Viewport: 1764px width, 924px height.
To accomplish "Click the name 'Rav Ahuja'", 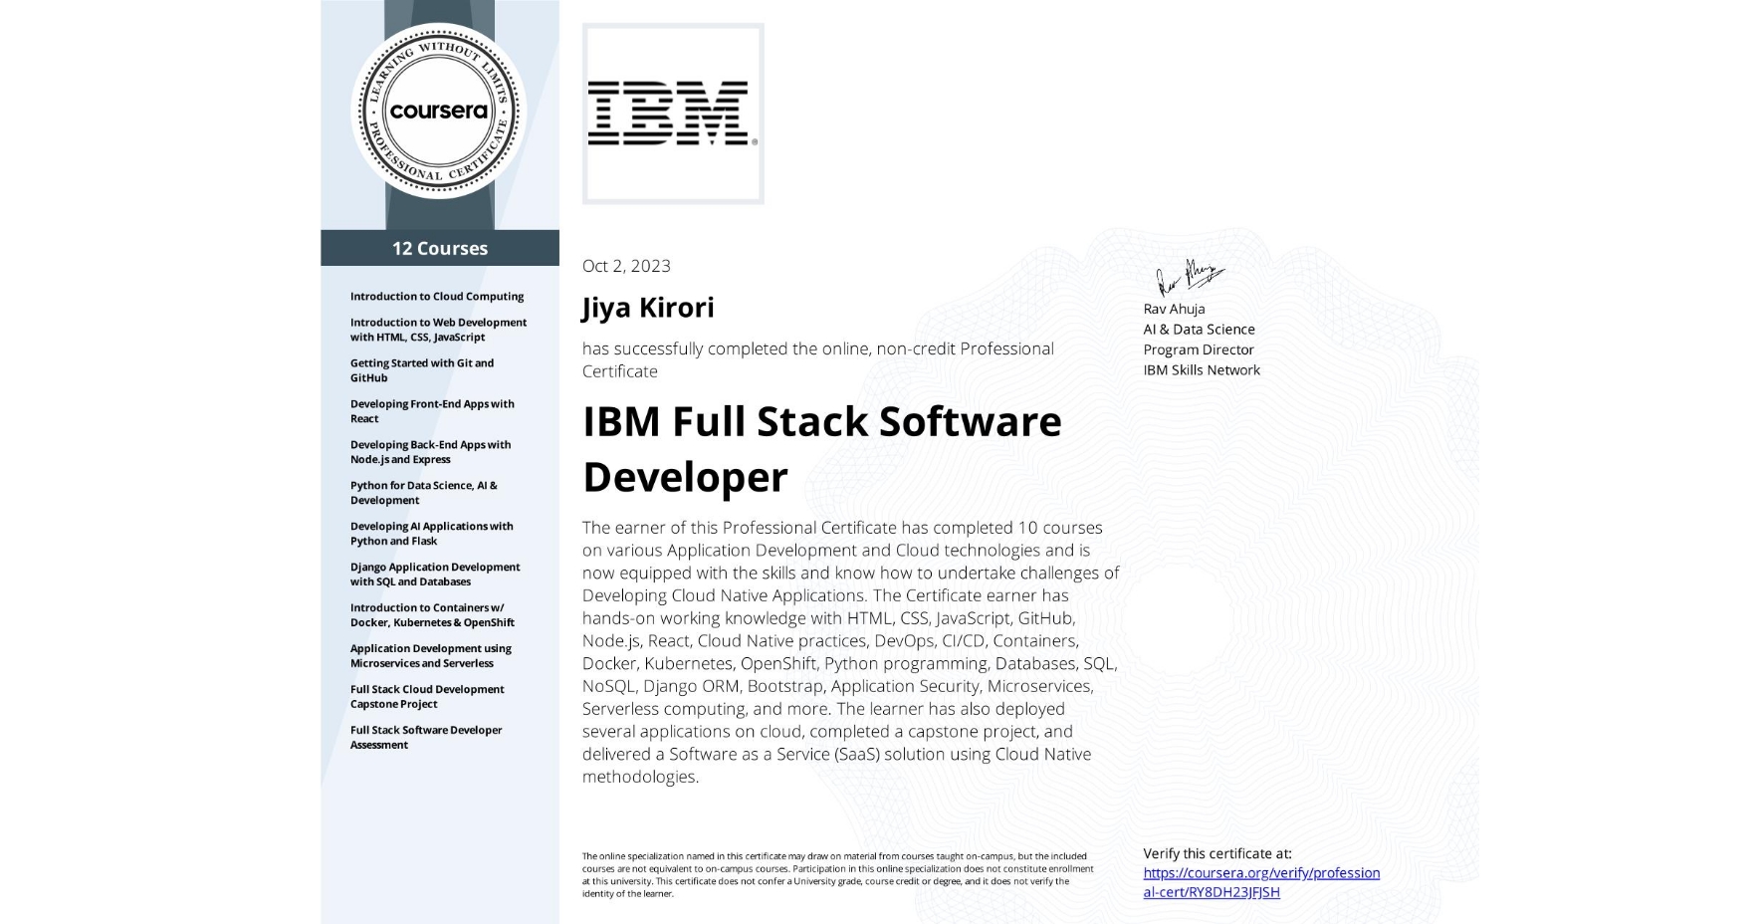I will point(1174,309).
